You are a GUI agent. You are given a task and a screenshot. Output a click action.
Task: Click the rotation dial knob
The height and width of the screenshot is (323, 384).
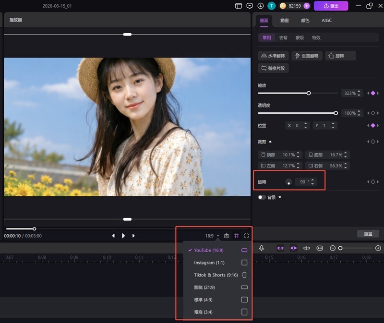(289, 182)
